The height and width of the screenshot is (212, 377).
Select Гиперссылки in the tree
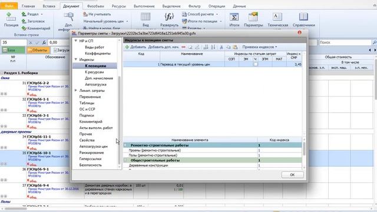click(90, 158)
